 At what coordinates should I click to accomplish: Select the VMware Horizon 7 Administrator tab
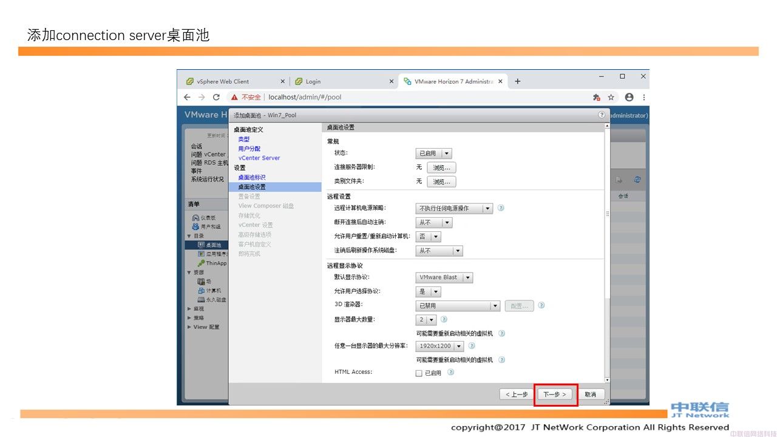point(453,81)
